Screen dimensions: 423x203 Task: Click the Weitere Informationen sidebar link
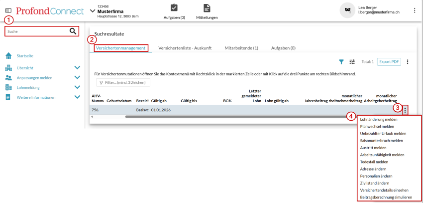pyautogui.click(x=36, y=97)
